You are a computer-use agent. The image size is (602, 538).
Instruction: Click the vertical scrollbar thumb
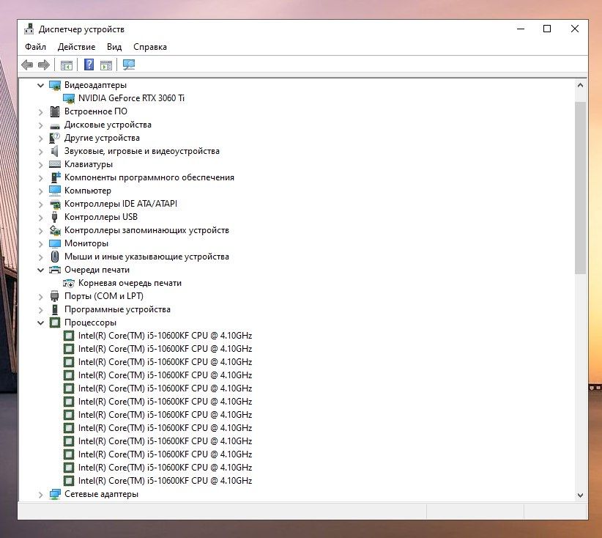click(580, 188)
